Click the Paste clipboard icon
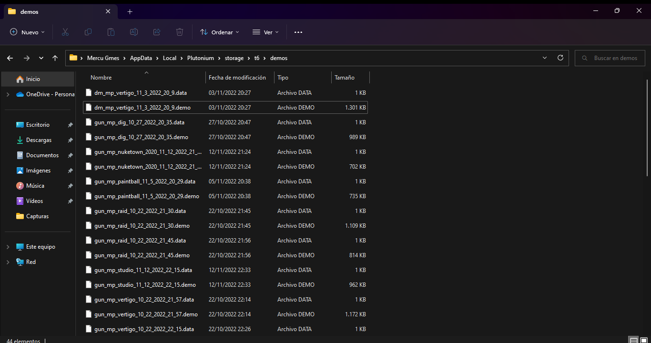The image size is (651, 343). 111,32
